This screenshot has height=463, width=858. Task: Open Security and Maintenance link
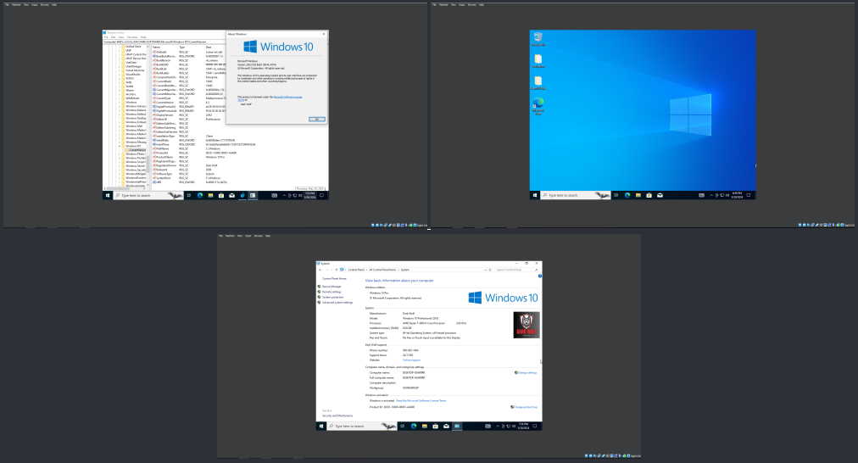337,416
